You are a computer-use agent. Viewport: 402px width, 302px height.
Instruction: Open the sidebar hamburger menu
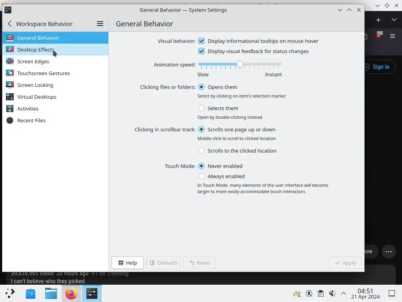(x=100, y=24)
